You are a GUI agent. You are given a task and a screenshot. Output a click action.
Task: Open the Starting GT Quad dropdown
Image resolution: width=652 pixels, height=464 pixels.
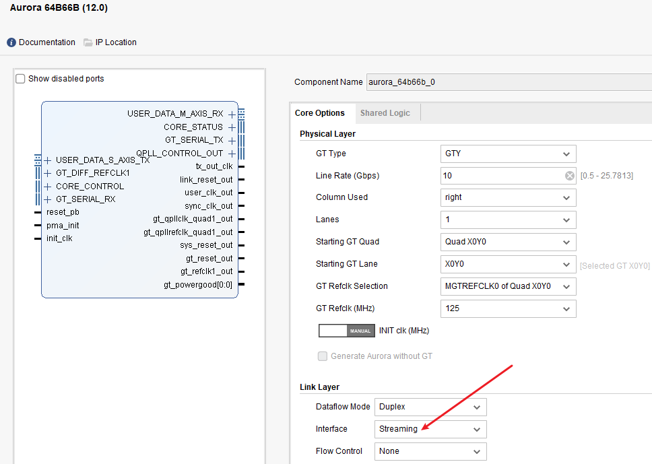[508, 242]
